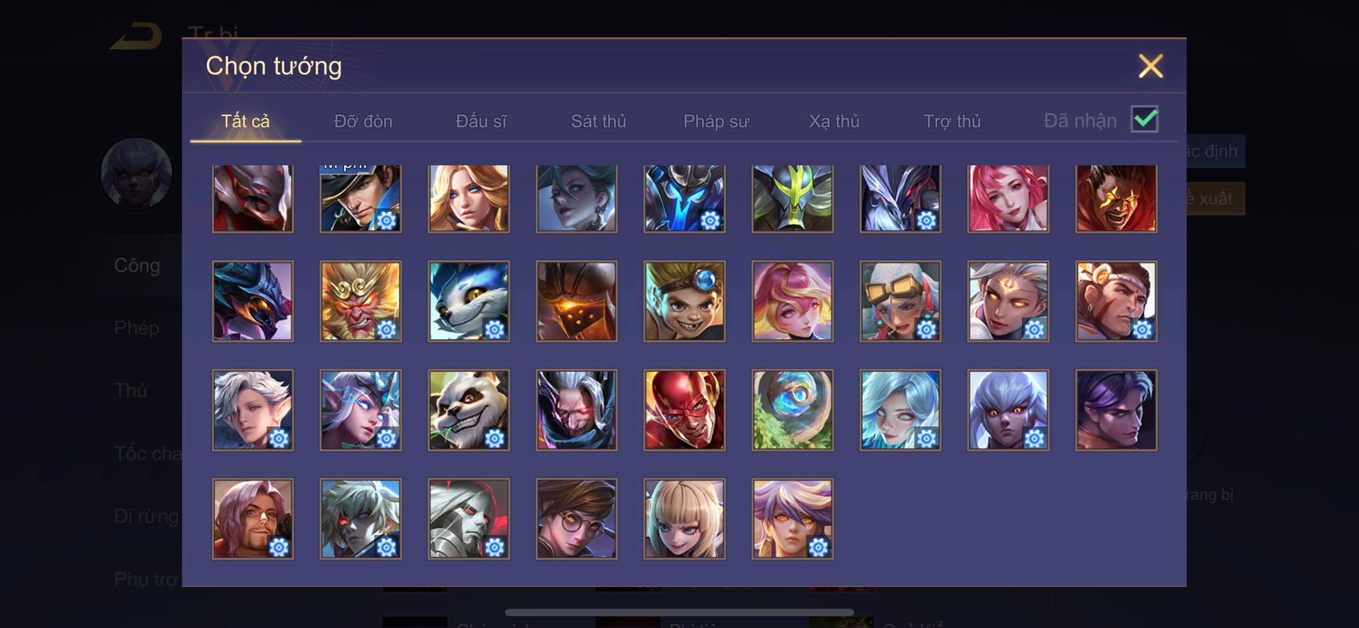1359x628 pixels.
Task: Select the blue wolf hero portrait
Action: pyautogui.click(x=468, y=301)
